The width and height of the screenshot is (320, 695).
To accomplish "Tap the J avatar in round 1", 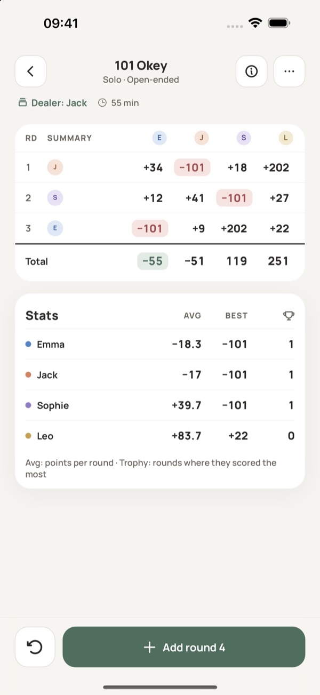I will [55, 167].
